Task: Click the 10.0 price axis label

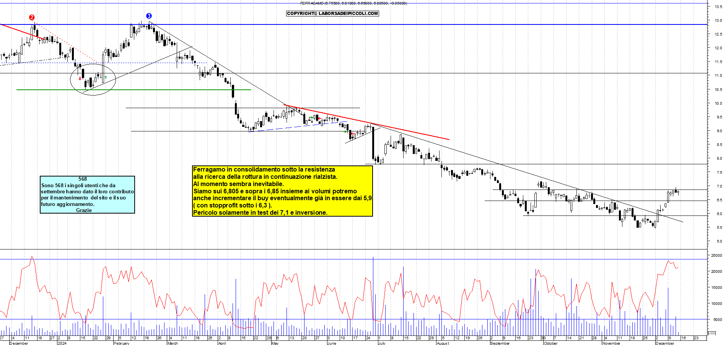Action: (718, 103)
